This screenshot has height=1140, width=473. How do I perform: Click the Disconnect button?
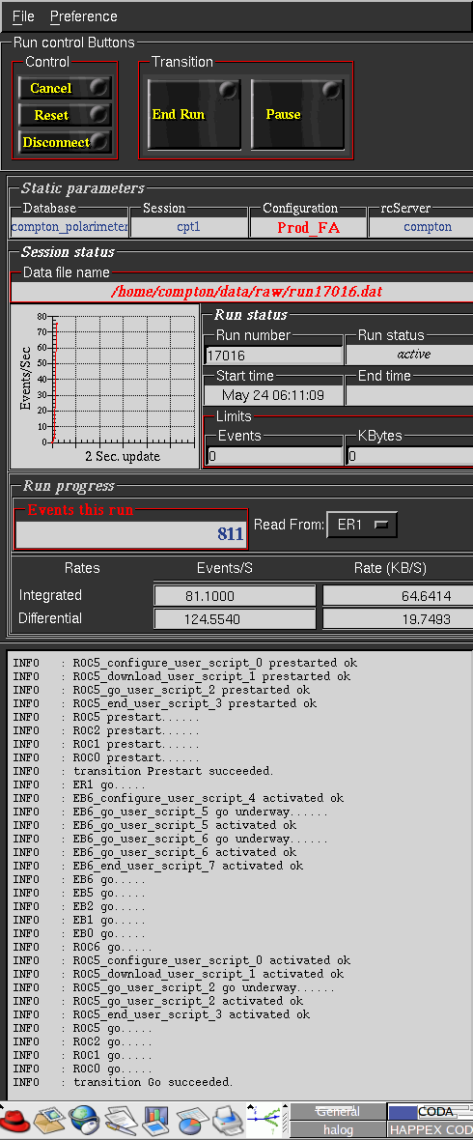65,142
